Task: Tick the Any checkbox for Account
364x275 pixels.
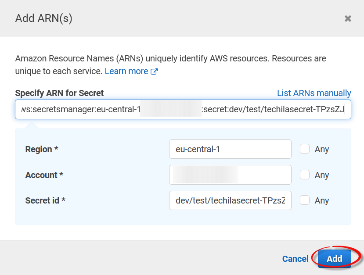Action: [x=305, y=175]
